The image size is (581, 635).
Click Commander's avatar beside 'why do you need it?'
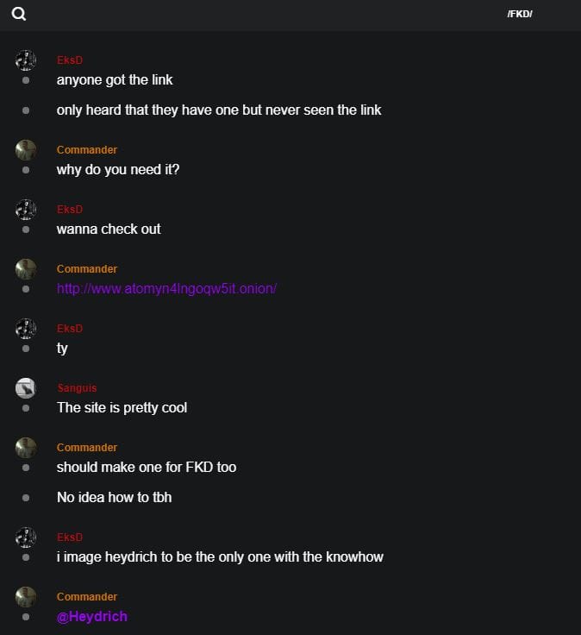point(26,150)
